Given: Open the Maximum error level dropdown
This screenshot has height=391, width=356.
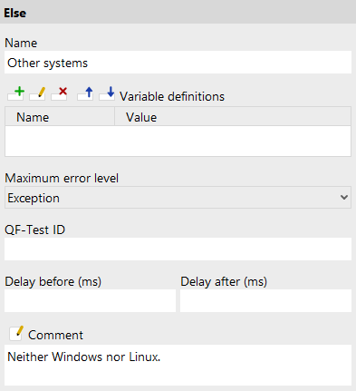Looking at the screenshot, I should [178, 198].
